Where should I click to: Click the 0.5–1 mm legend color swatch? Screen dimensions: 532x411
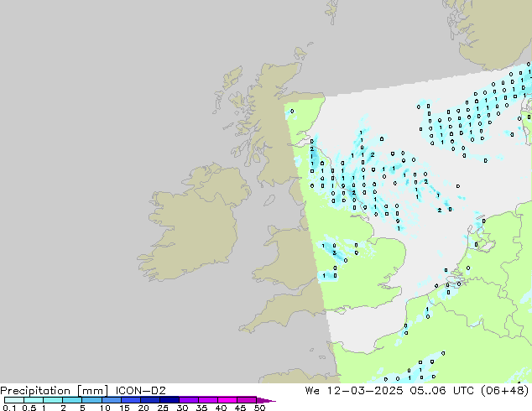pos(34,400)
